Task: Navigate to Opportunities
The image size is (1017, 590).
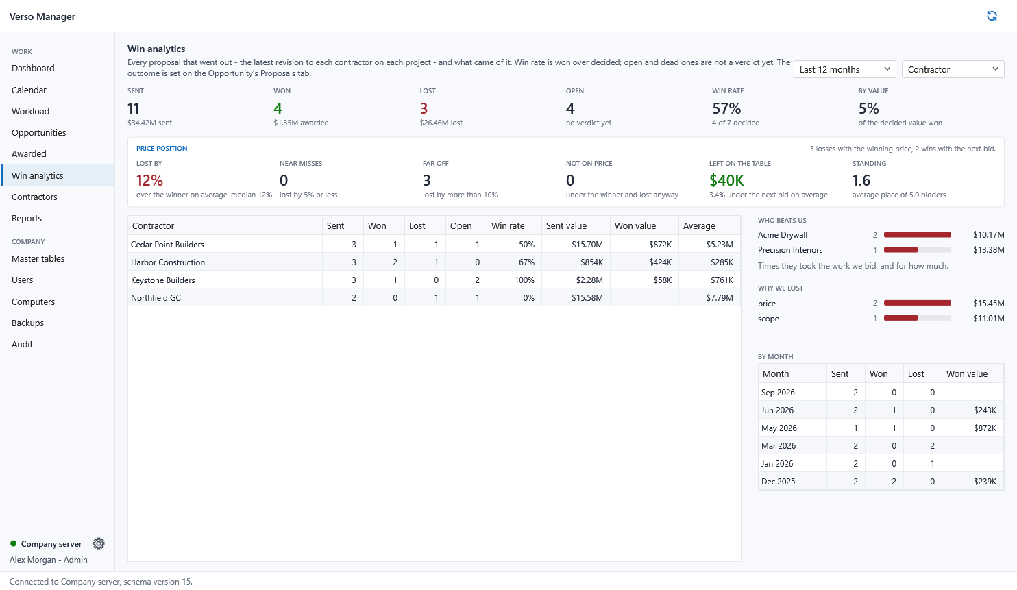Action: pyautogui.click(x=58, y=132)
